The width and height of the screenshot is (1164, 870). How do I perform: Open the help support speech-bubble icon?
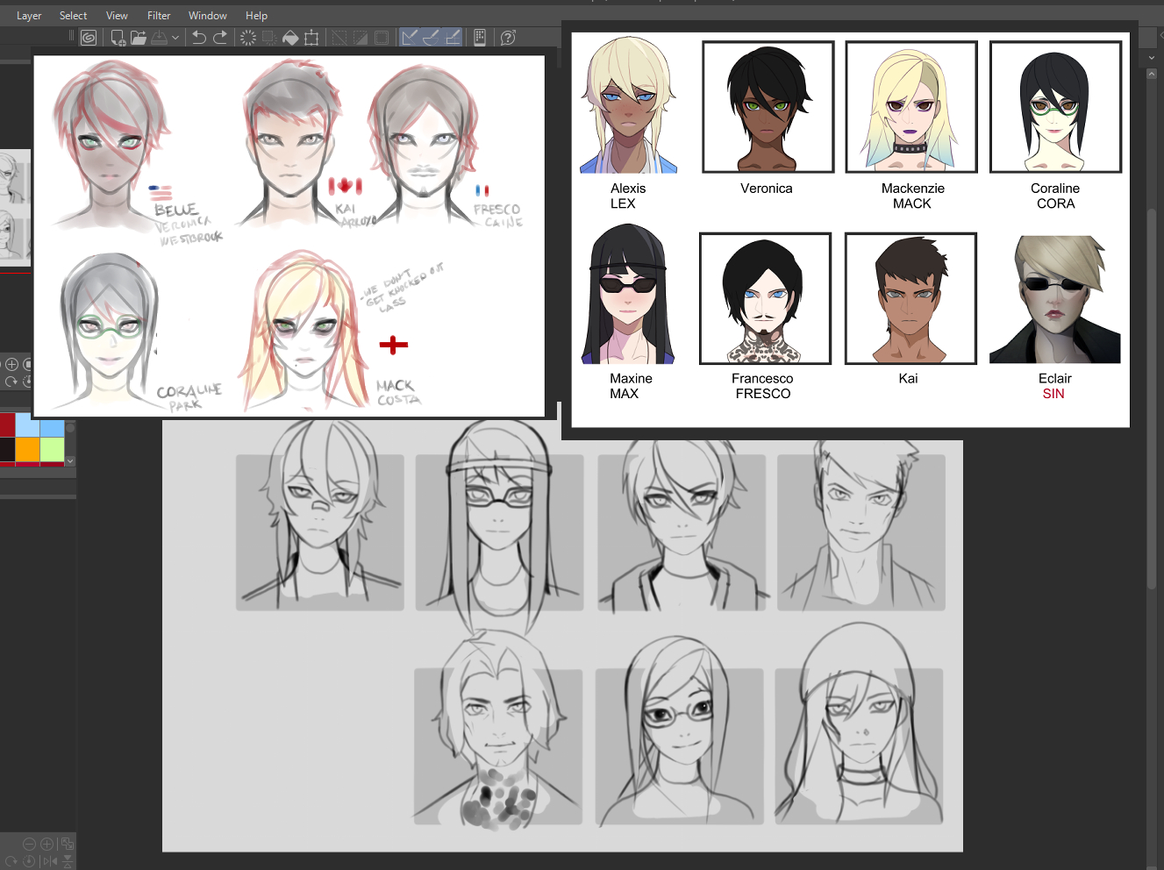coord(508,38)
